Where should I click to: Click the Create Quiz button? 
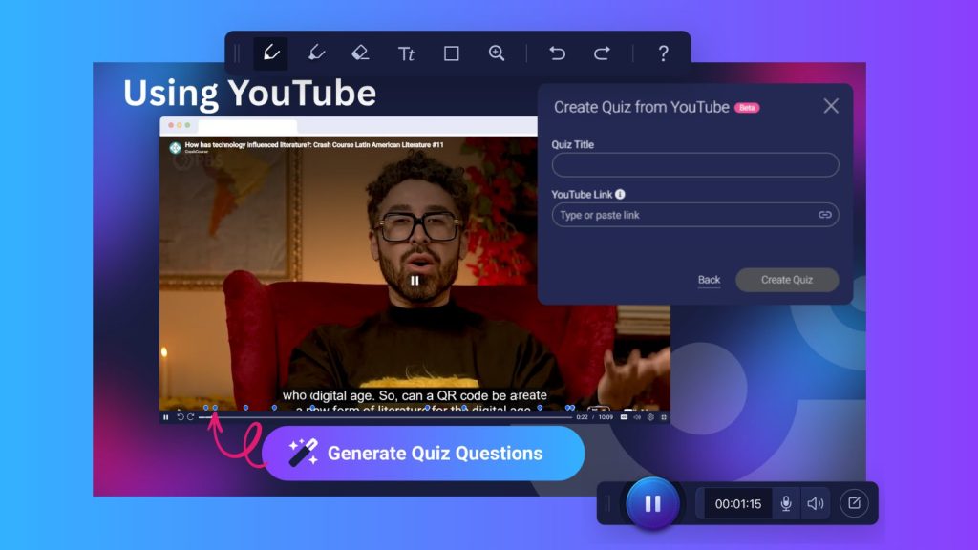787,280
